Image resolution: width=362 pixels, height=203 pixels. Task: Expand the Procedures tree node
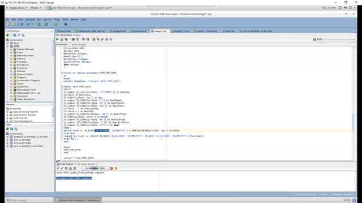coord(11,65)
